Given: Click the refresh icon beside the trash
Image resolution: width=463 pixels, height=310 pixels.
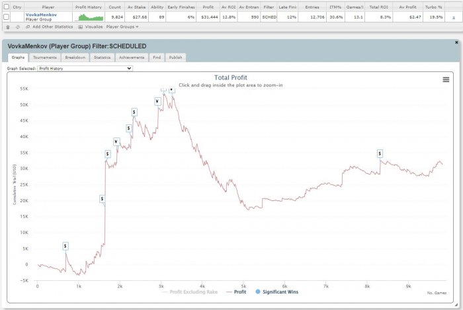Looking at the screenshot, I should click(x=18, y=27).
